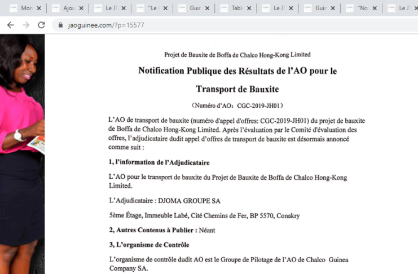Click the address line "5ème Étage, Immeuble Labé"

[204, 215]
